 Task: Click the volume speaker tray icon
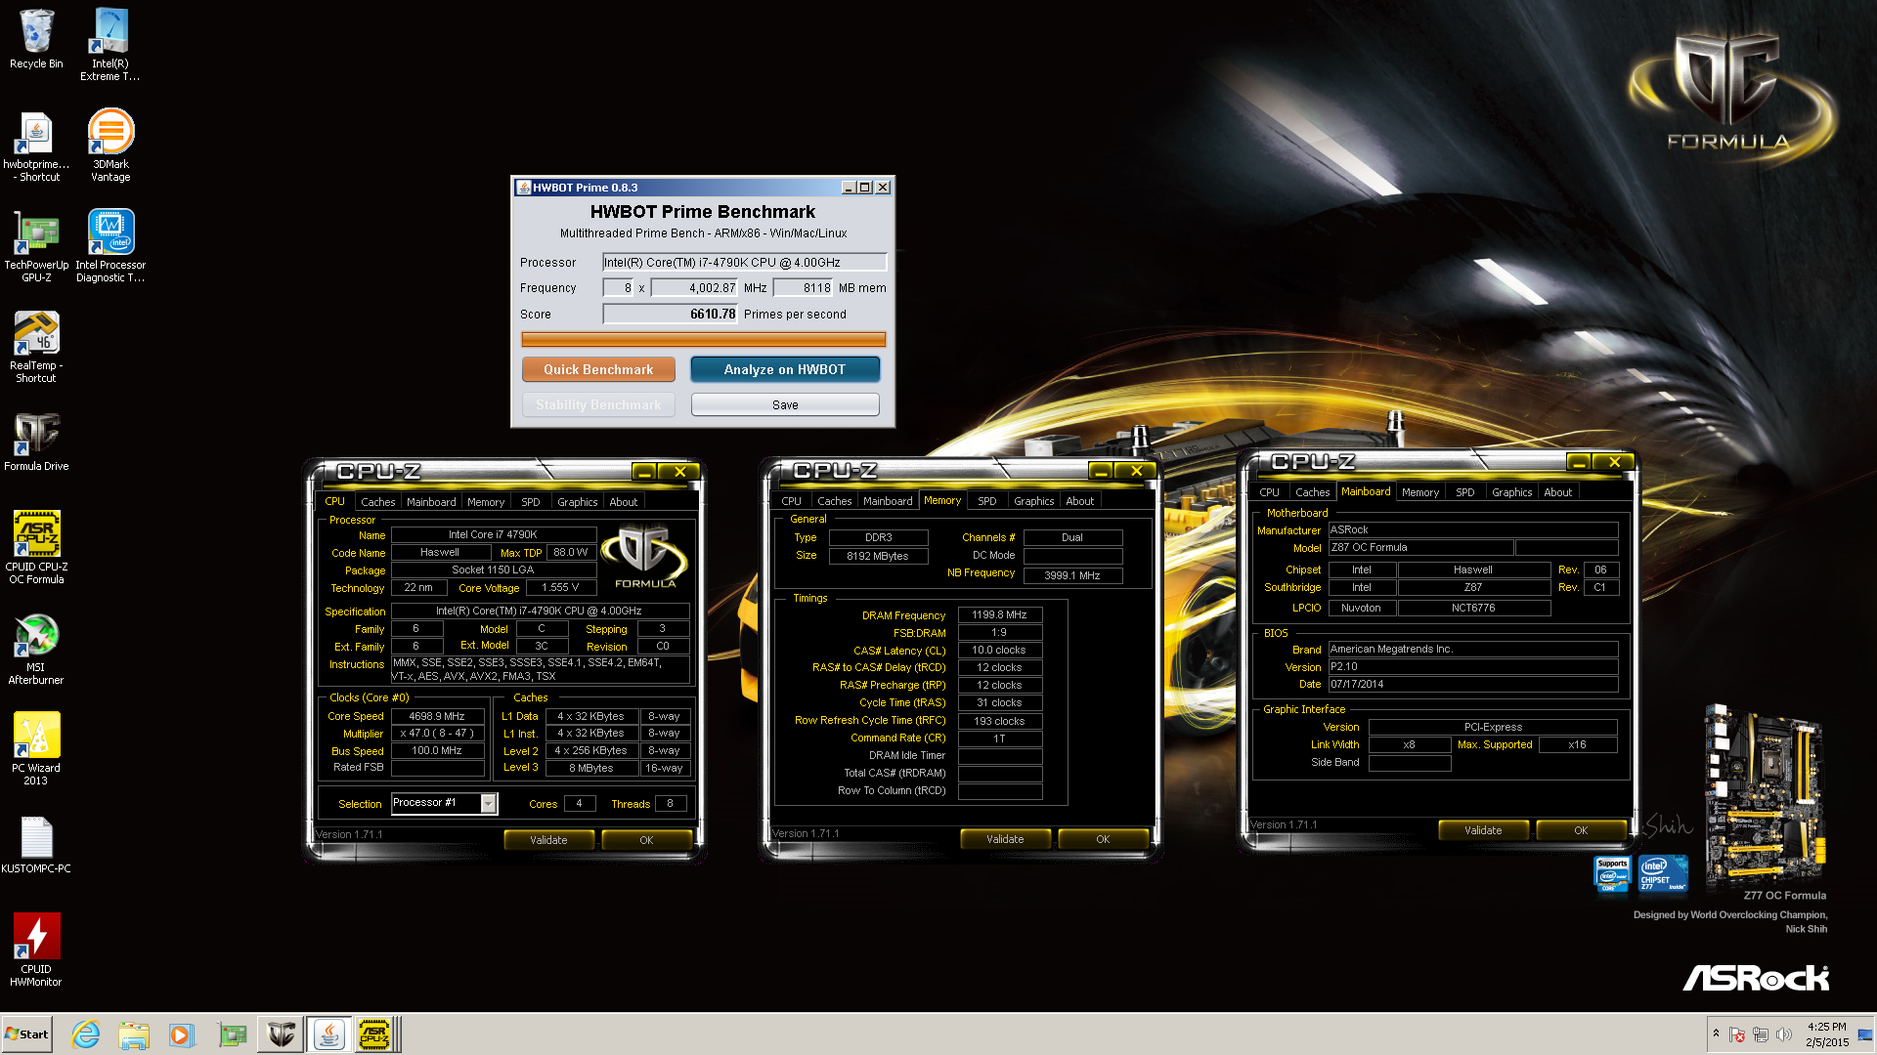tap(1784, 1034)
